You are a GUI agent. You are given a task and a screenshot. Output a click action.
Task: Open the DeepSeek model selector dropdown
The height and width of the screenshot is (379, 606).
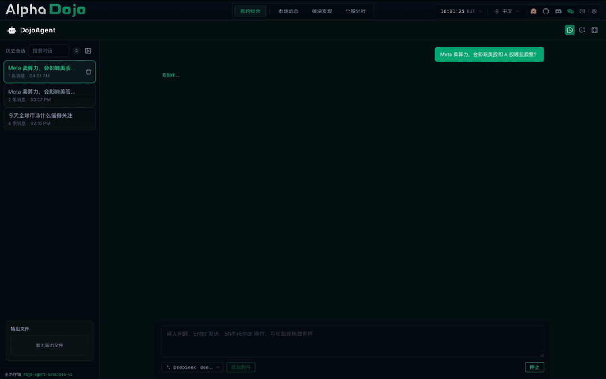192,367
